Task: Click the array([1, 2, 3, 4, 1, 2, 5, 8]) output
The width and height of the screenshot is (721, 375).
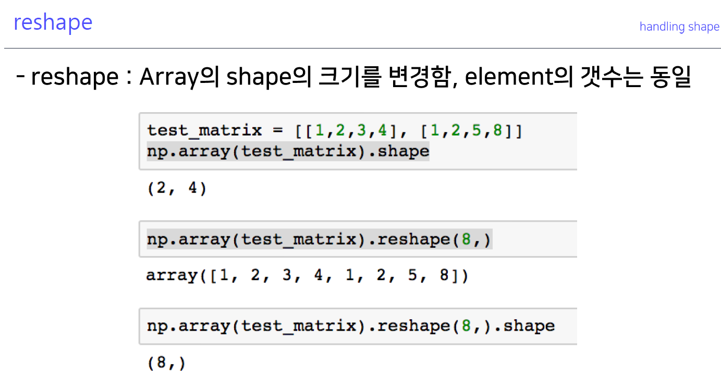Action: pyautogui.click(x=308, y=275)
